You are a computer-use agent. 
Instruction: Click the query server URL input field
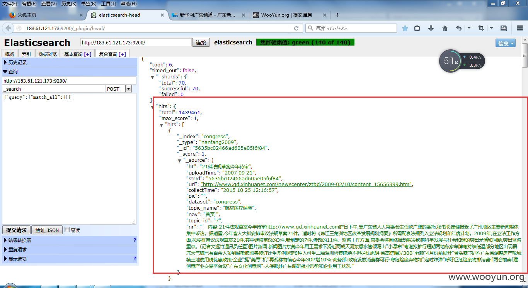pos(69,81)
